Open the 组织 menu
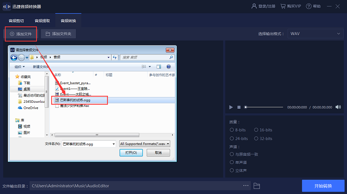 coord(19,66)
